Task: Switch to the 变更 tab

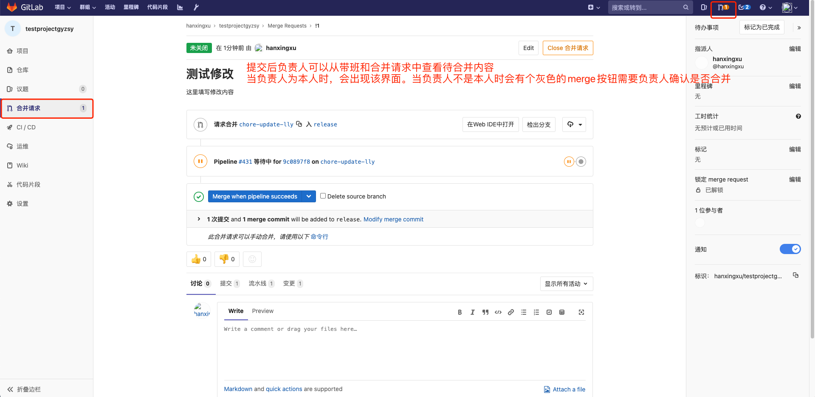Action: click(293, 283)
